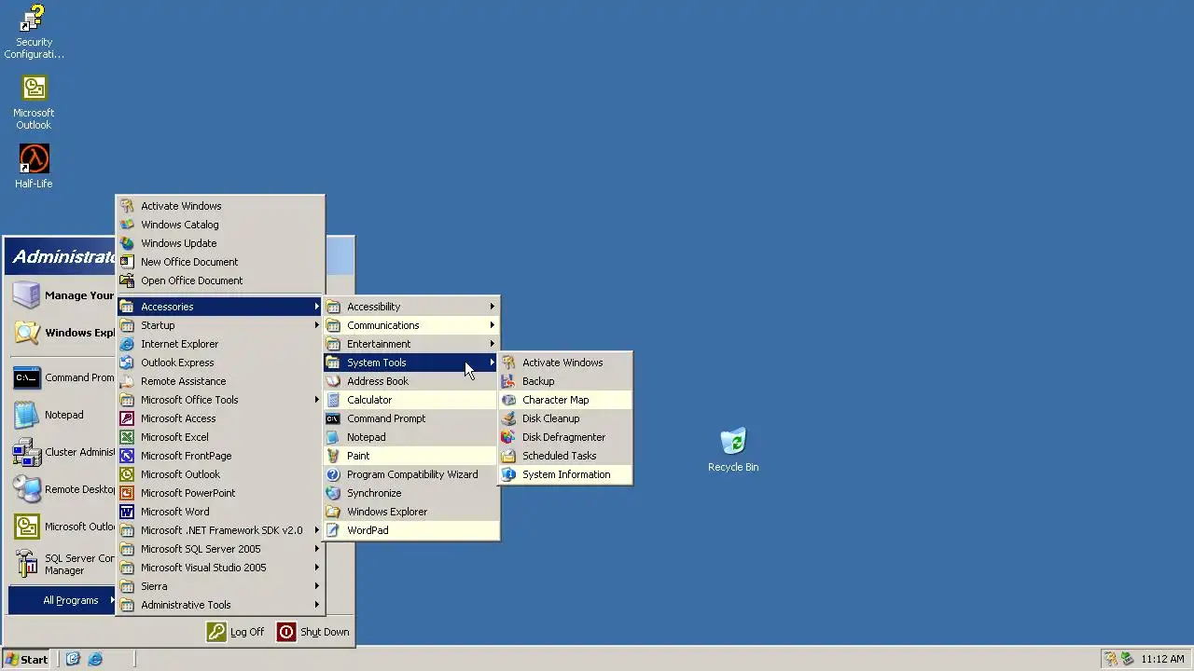Viewport: 1194px width, 671px height.
Task: Click the Backup icon in System Tools
Action: point(508,381)
